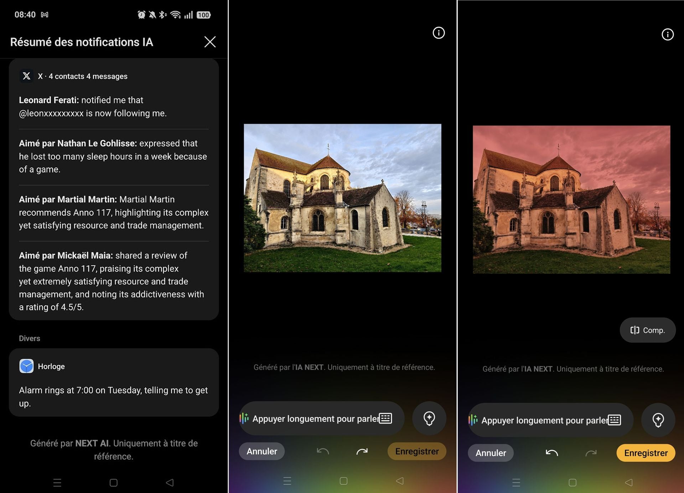The width and height of the screenshot is (684, 493).
Task: Tap the recent apps nav icon on left screen
Action: pyautogui.click(x=57, y=483)
